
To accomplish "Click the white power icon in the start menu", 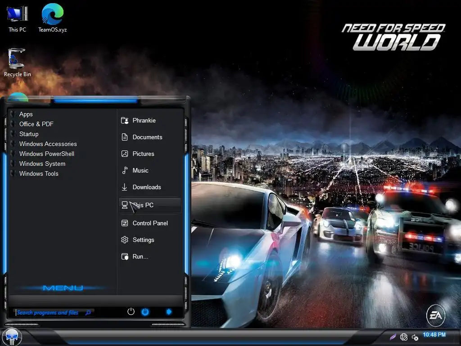I will click(x=131, y=312).
